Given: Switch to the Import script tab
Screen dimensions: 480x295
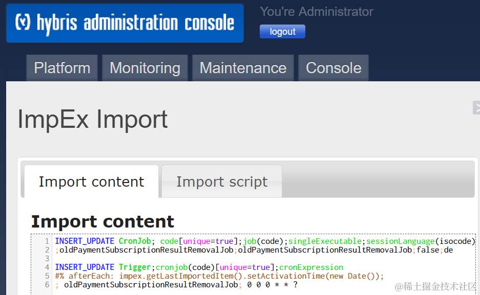Looking at the screenshot, I should (222, 181).
